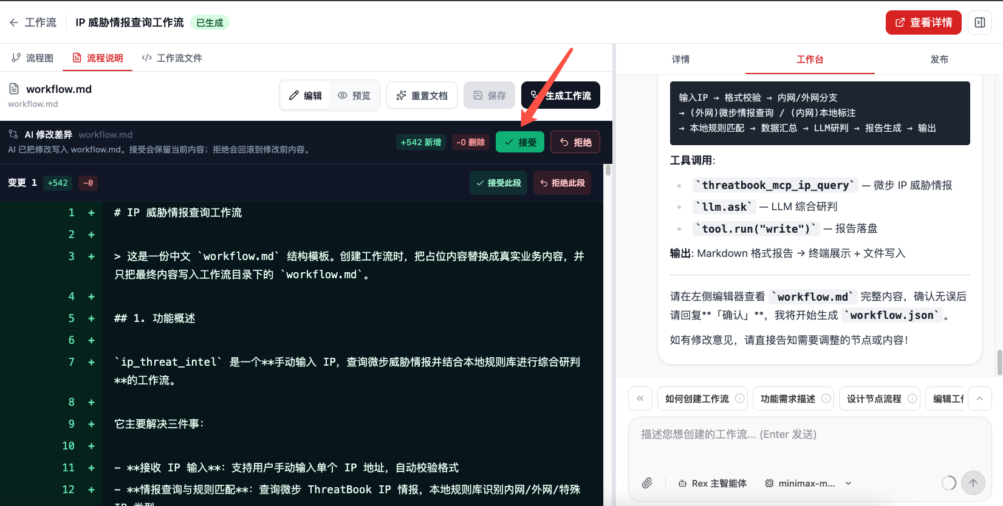Collapse quick prompts with double-chevron icon
This screenshot has width=1003, height=506.
coord(640,398)
